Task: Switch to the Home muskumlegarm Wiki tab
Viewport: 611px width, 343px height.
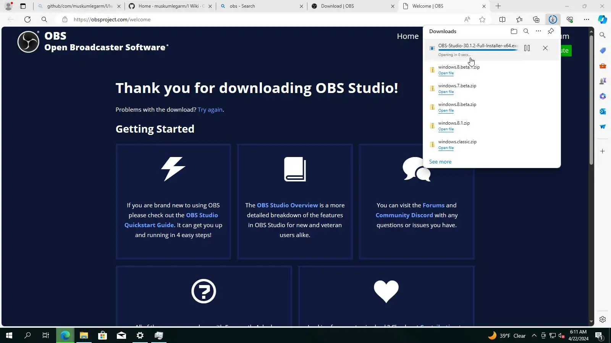Action: [x=171, y=6]
